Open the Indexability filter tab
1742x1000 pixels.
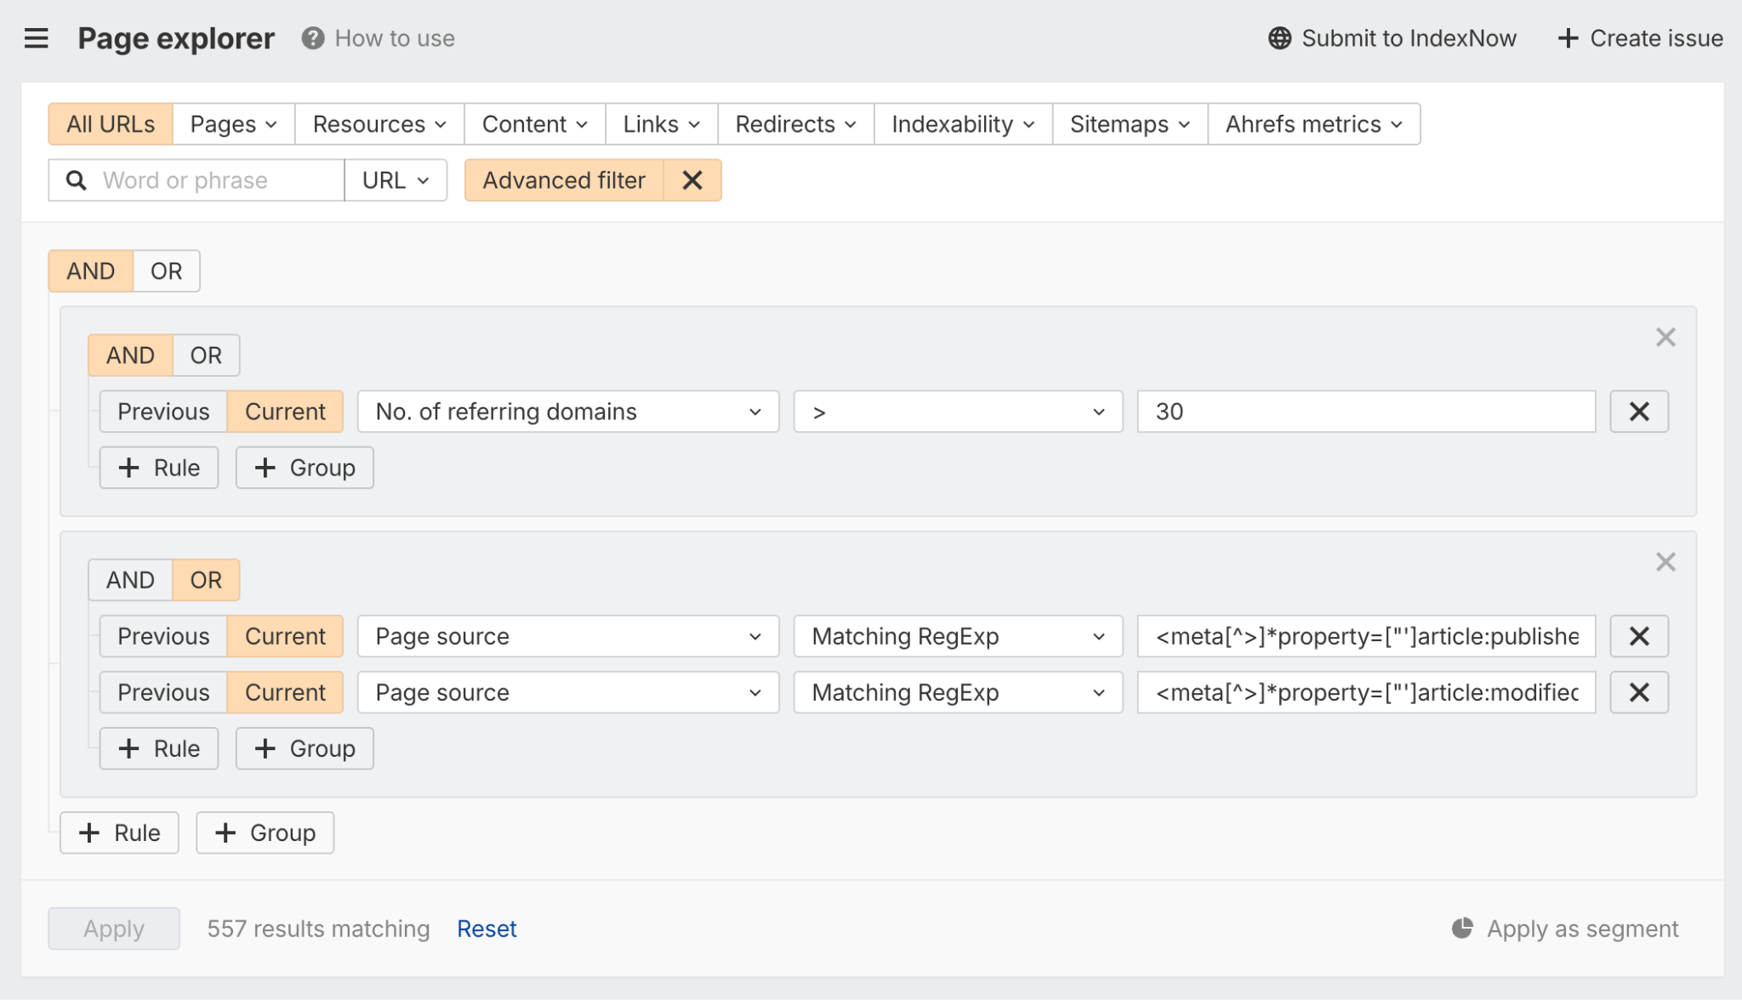click(960, 123)
